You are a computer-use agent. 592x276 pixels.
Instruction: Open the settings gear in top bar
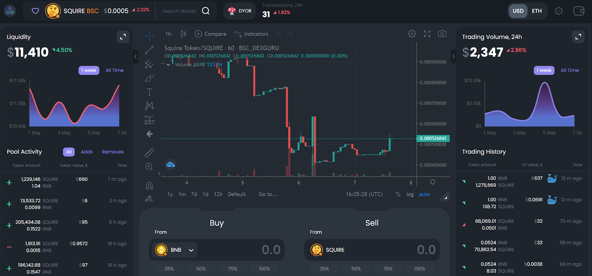coord(559,11)
